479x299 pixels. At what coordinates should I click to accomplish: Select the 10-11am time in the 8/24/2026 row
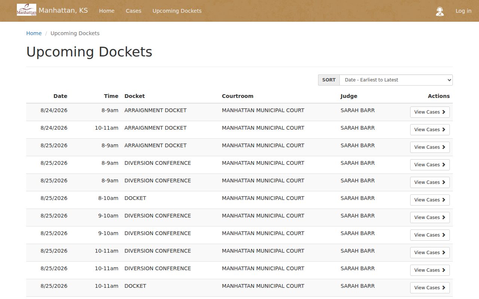[107, 128]
